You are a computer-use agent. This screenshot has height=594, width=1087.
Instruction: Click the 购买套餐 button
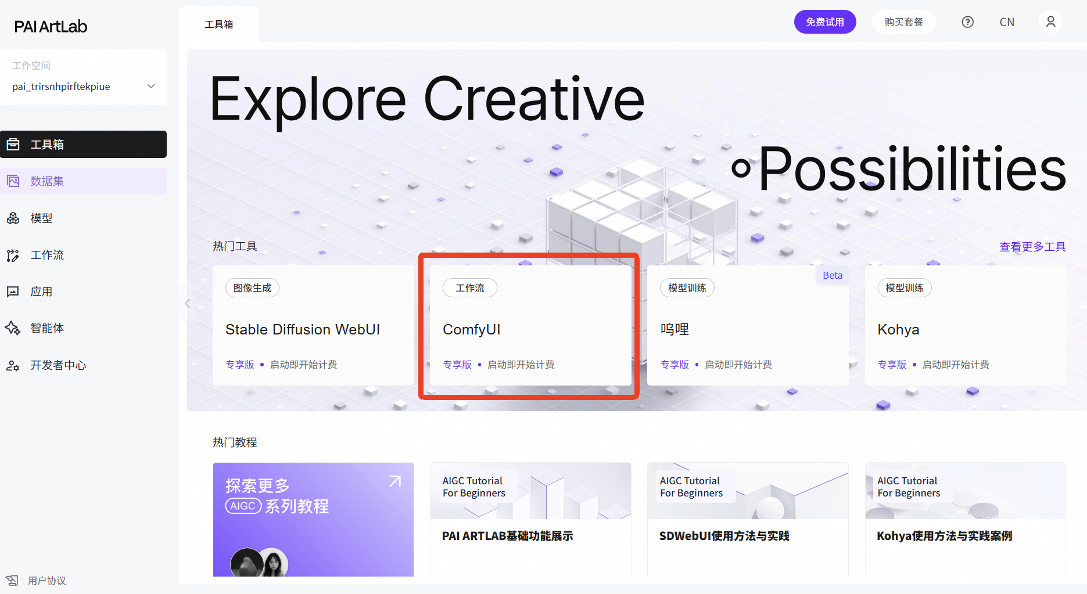(x=903, y=22)
